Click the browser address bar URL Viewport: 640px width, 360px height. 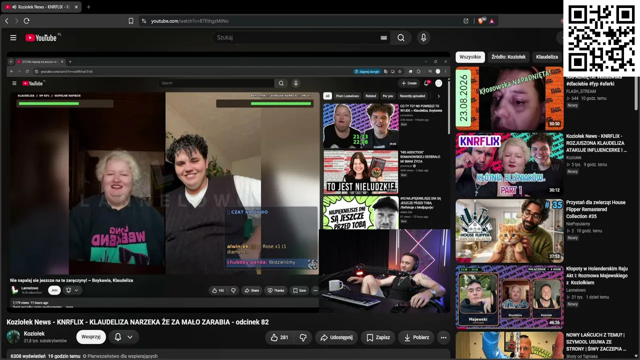(190, 21)
